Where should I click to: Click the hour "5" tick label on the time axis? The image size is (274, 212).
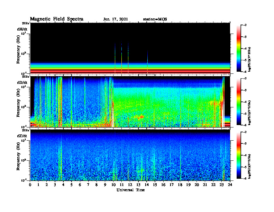tap(72, 185)
